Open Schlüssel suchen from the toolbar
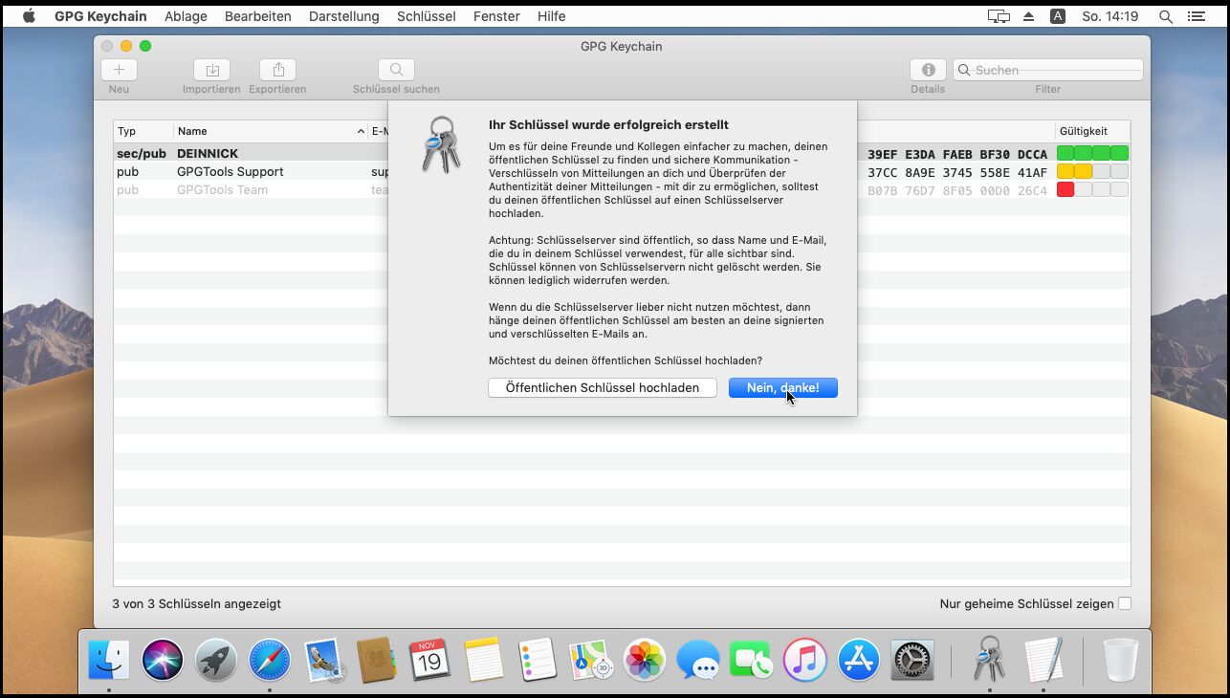This screenshot has height=698, width=1230. point(396,70)
